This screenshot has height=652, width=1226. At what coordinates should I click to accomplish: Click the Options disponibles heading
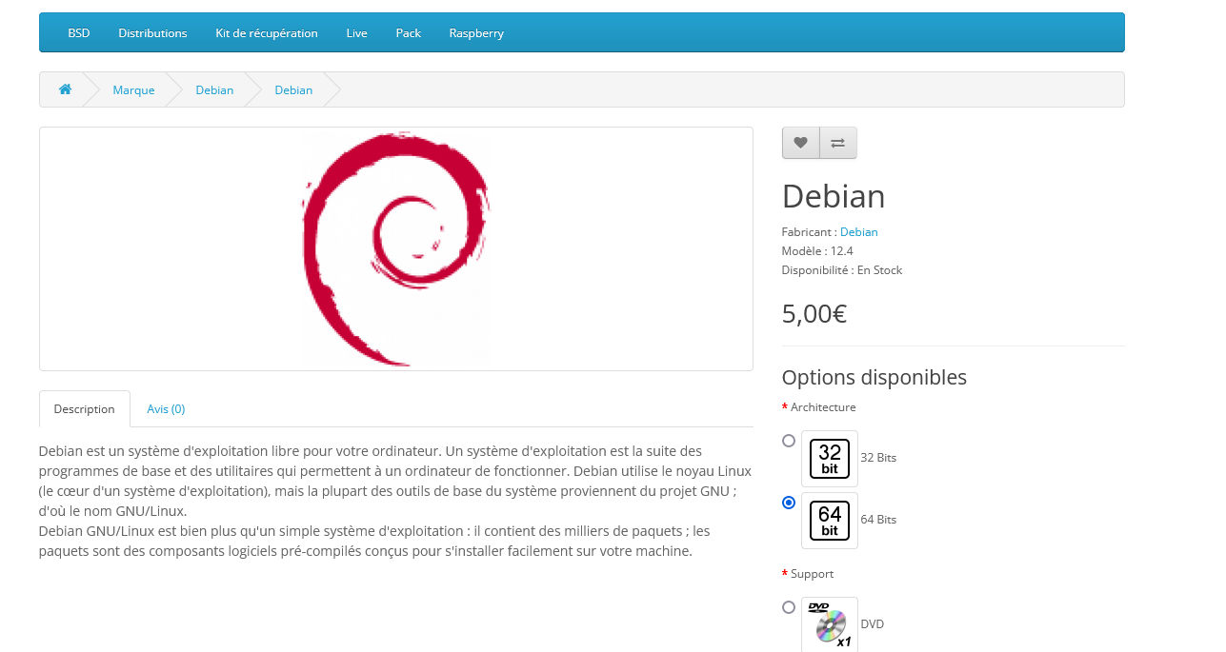[874, 378]
